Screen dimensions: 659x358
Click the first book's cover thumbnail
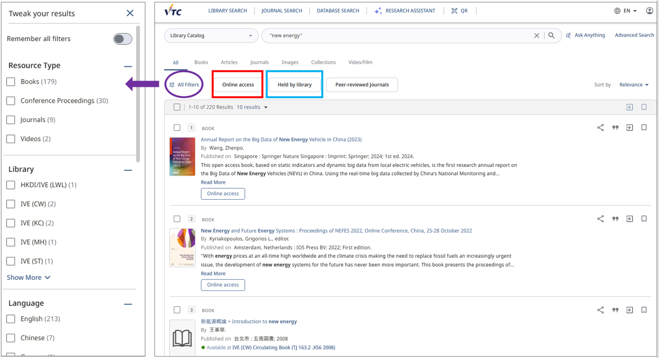[182, 157]
